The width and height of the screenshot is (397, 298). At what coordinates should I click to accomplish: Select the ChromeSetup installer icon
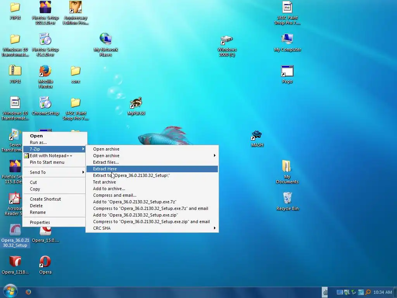tap(45, 102)
